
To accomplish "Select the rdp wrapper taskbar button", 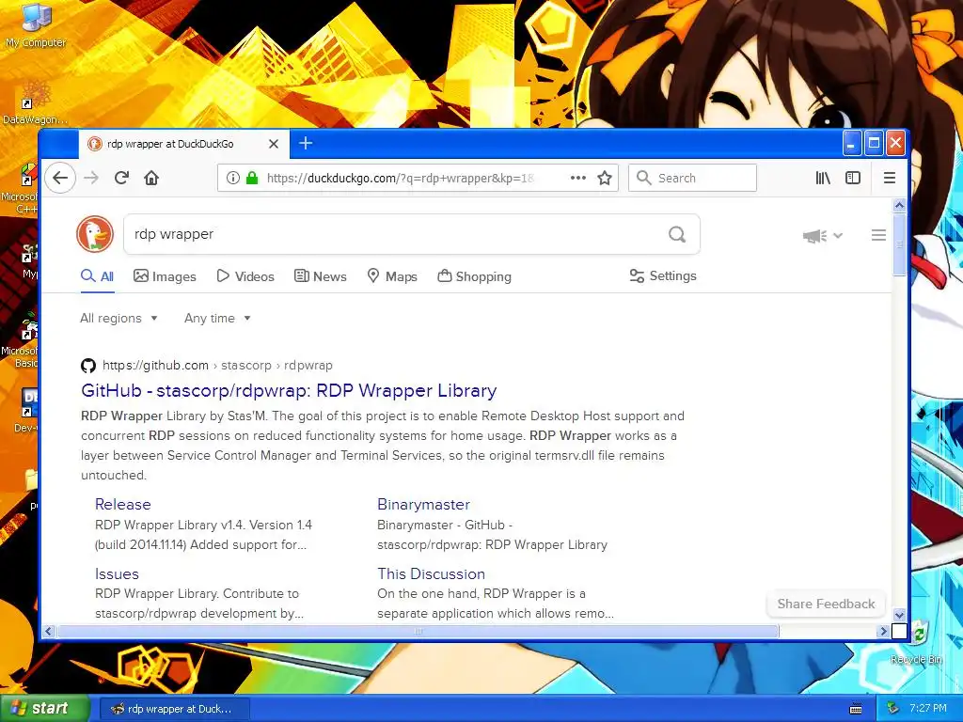I will click(174, 709).
